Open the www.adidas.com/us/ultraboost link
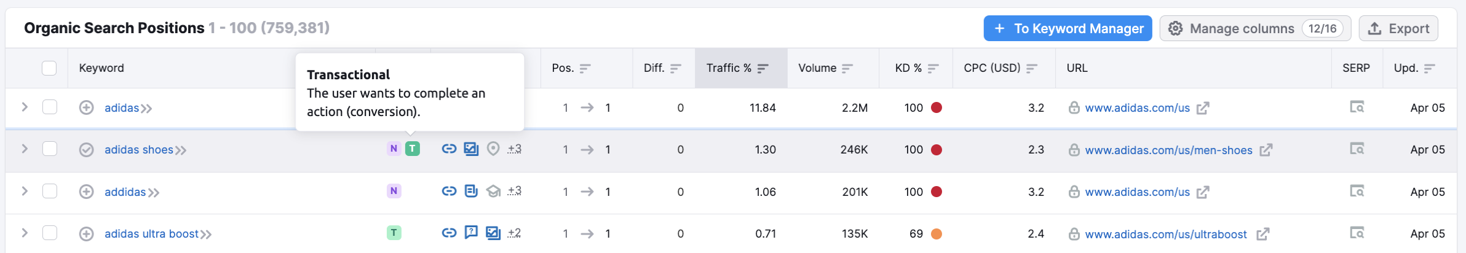This screenshot has width=1466, height=253. pyautogui.click(x=1165, y=235)
